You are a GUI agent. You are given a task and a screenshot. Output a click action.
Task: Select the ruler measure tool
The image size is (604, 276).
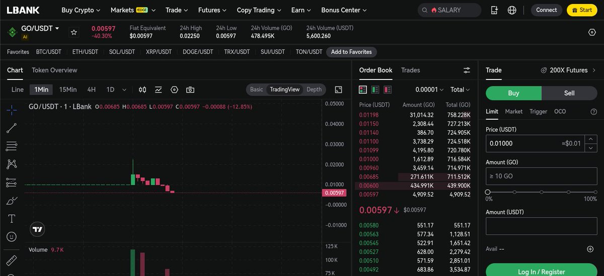12,260
